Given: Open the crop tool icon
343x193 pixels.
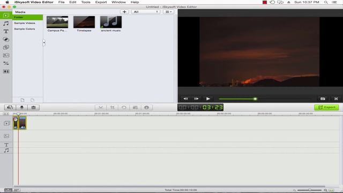Looking at the screenshot, I should tap(112, 107).
